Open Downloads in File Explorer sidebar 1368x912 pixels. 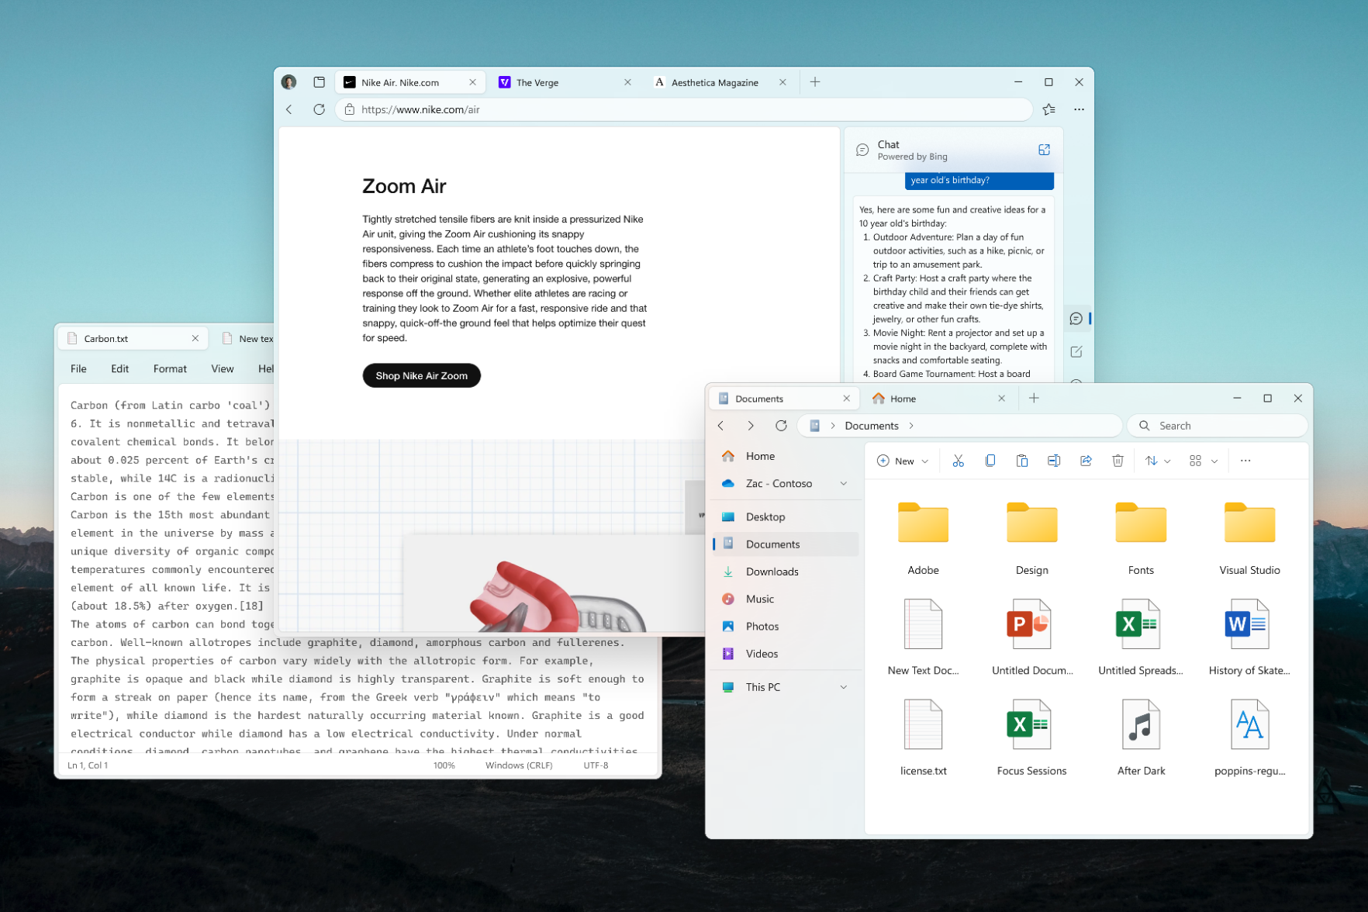coord(786,572)
